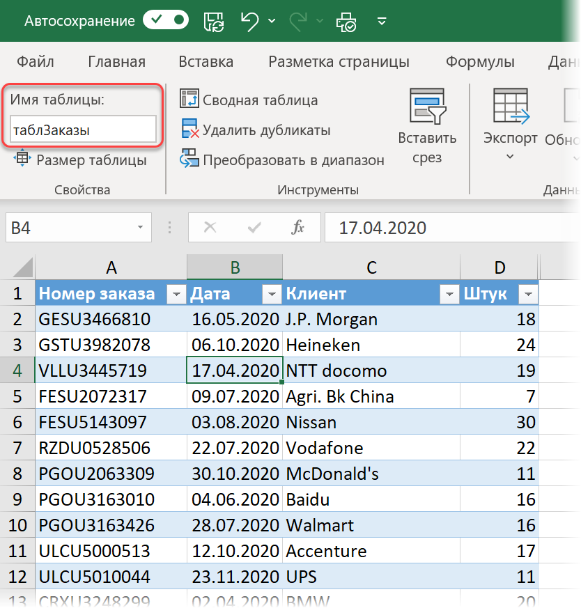Click quantity cell 30 in Nissan row
This screenshot has width=581, height=608.
pyautogui.click(x=499, y=422)
